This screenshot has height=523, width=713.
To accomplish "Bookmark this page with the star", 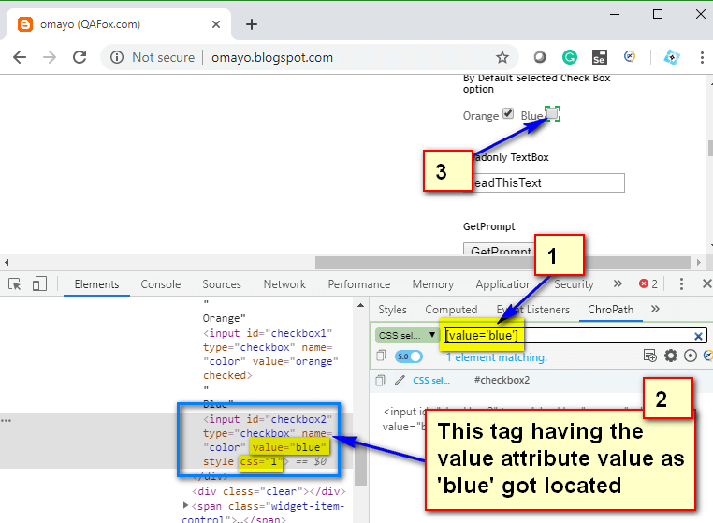I will pos(502,57).
